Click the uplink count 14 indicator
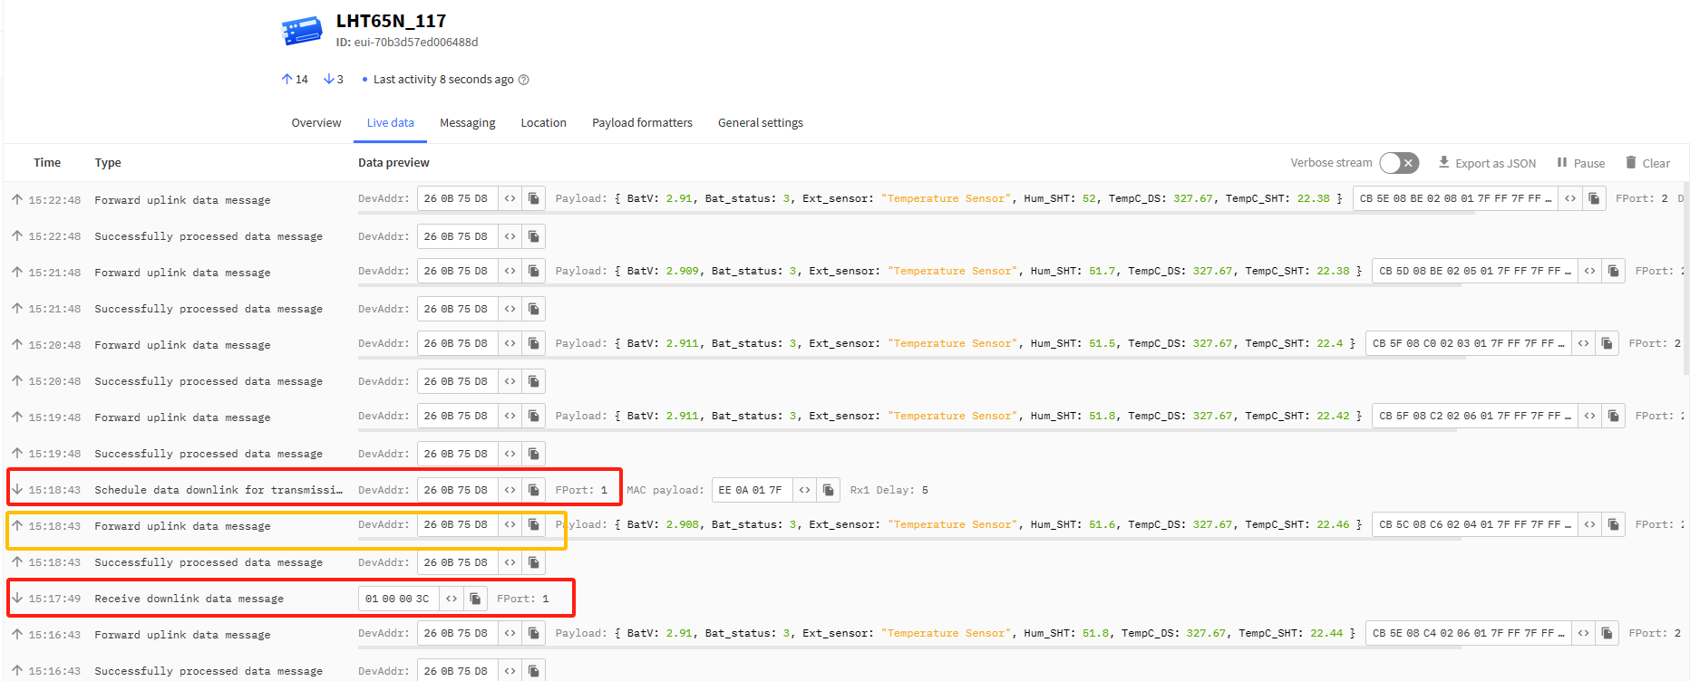The image size is (1690, 681). point(295,80)
